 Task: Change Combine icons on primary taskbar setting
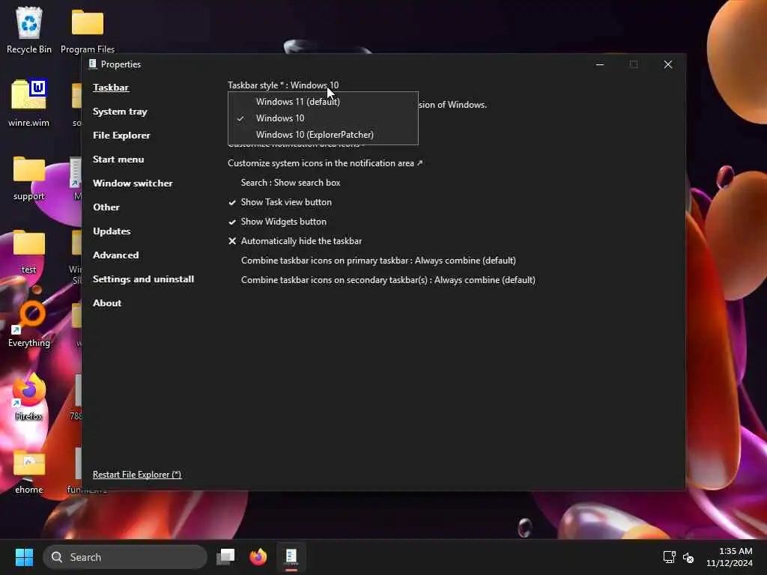(x=378, y=261)
